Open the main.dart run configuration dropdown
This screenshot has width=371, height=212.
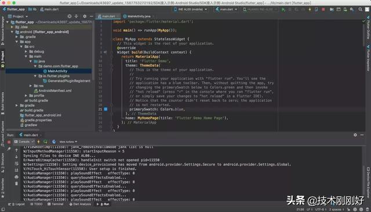tap(226, 9)
